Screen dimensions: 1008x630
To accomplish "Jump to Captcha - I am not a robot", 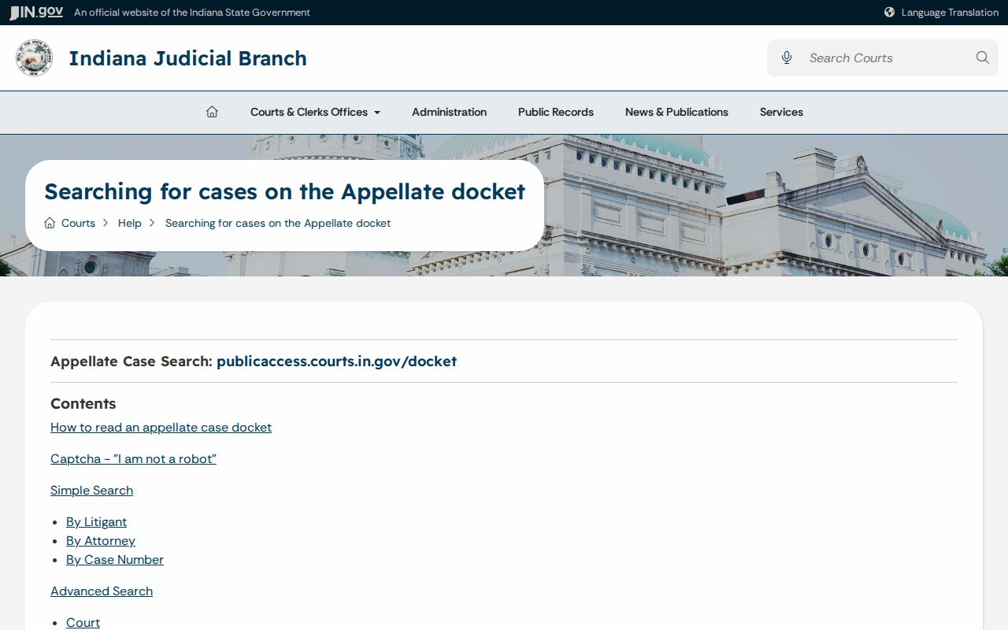I will (133, 458).
